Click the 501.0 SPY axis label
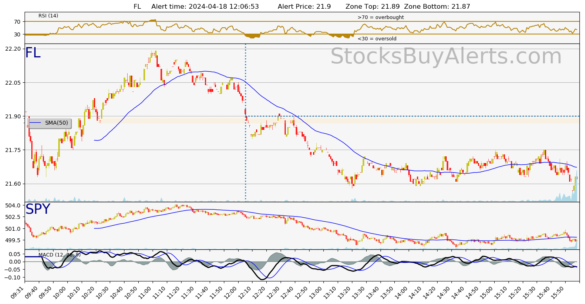Viewport: 585px width, 304px height. (x=13, y=228)
